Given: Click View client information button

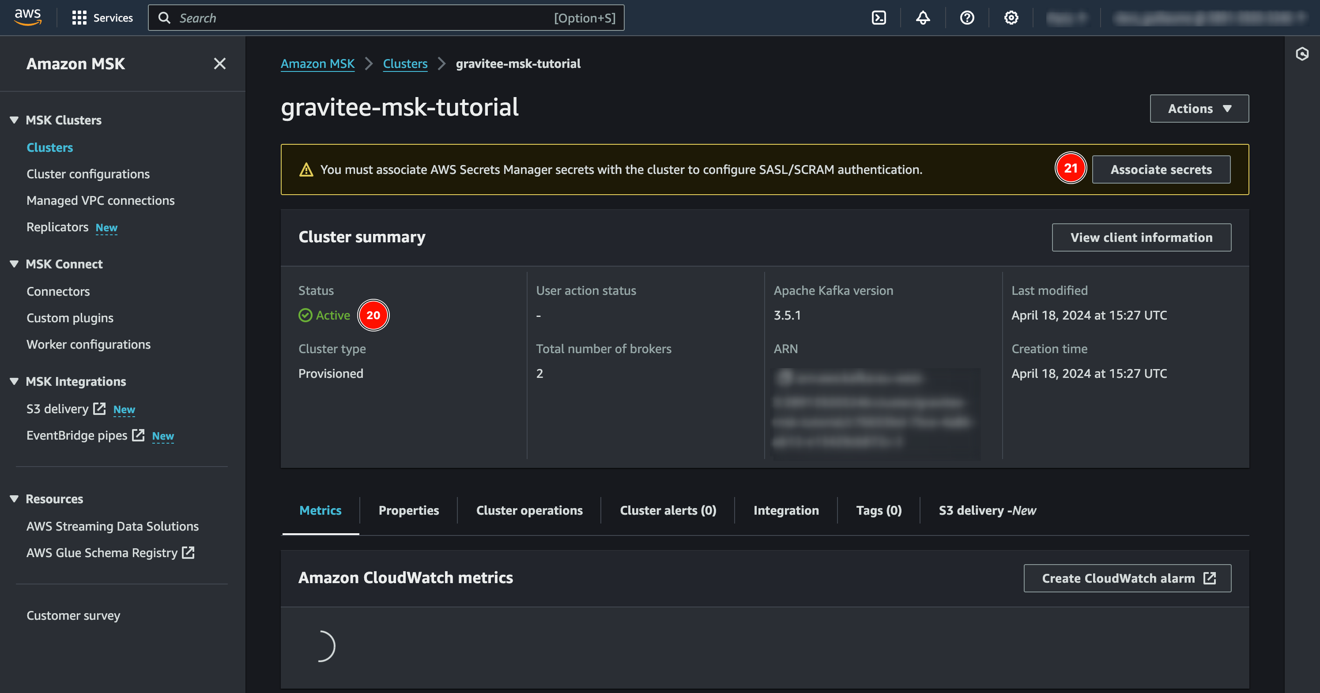Looking at the screenshot, I should 1141,237.
